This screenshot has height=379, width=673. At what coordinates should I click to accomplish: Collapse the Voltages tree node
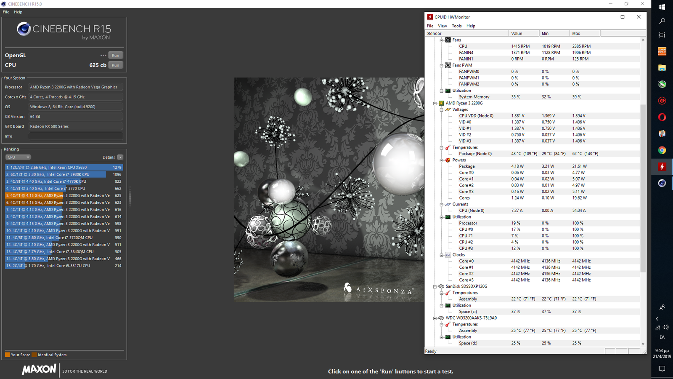click(441, 110)
